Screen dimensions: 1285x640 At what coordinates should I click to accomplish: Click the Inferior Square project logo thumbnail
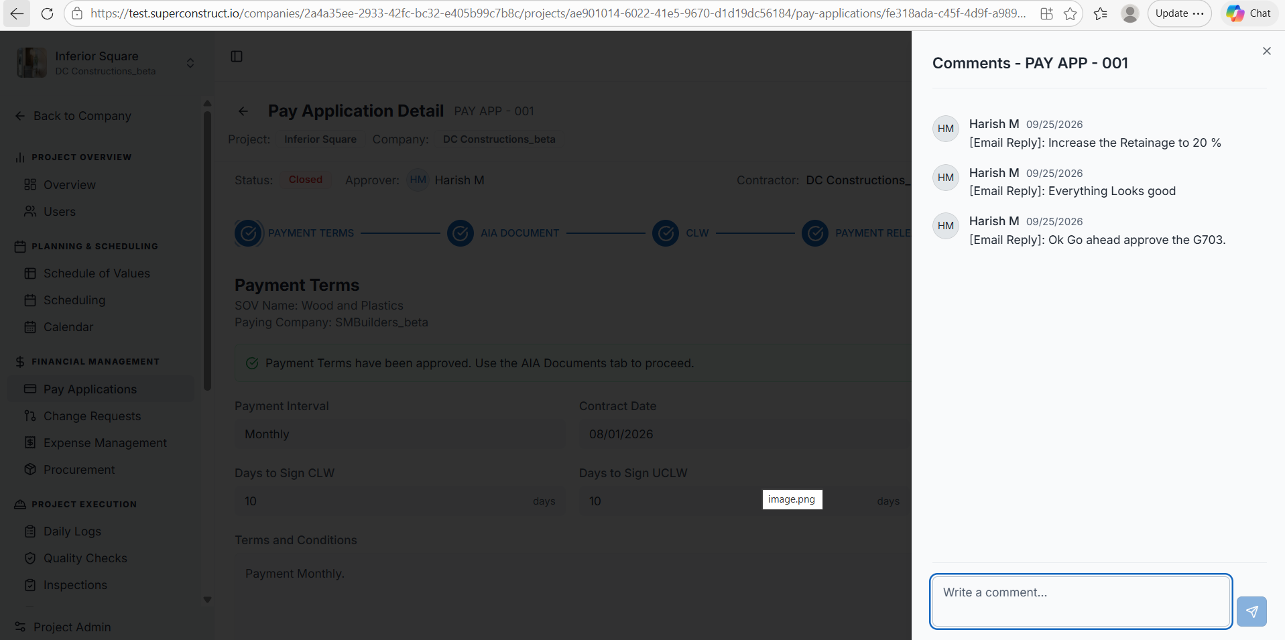(x=32, y=63)
